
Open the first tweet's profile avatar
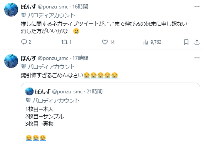click(x=11, y=10)
